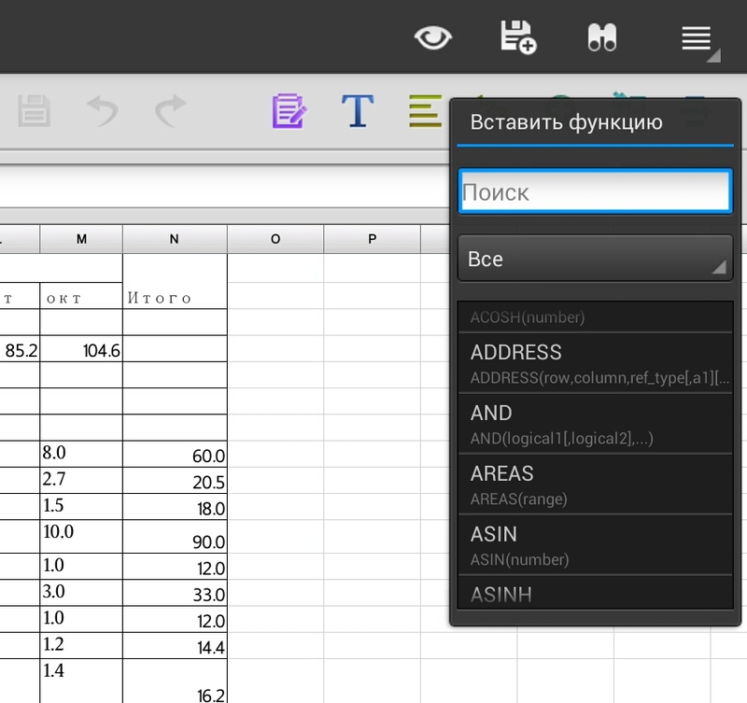Viewport: 747px width, 703px height.
Task: Select column P header
Action: pyautogui.click(x=372, y=239)
